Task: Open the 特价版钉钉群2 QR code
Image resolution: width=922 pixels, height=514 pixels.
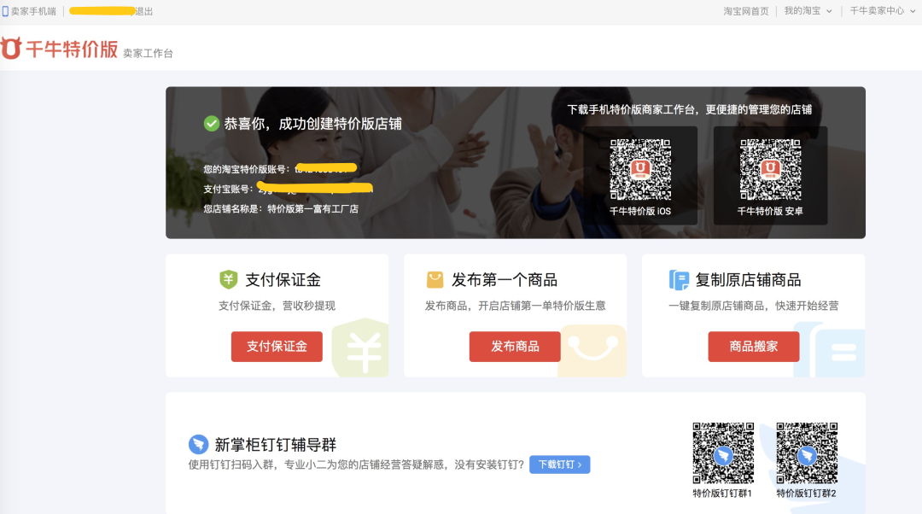Action: click(807, 453)
